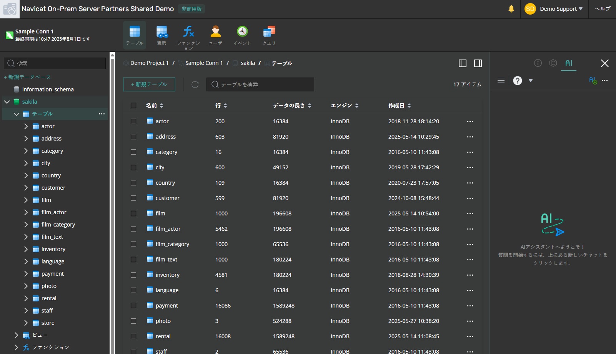Go to Demo Project 1 breadcrumb
616x354 pixels.
(150, 63)
